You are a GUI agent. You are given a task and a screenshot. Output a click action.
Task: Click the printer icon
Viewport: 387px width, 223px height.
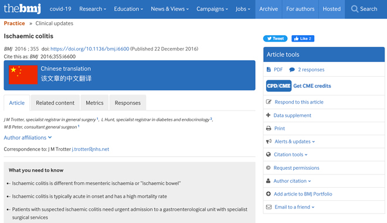[x=269, y=128]
